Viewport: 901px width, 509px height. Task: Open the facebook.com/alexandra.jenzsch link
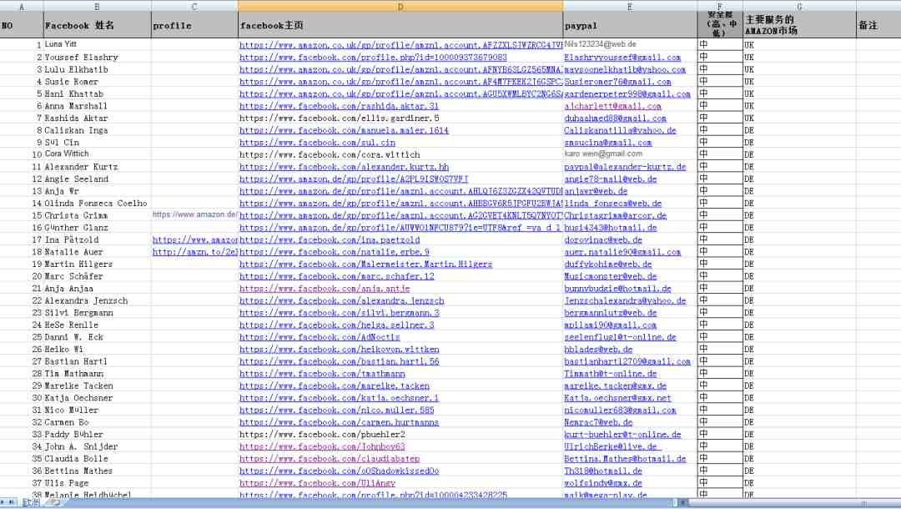[x=342, y=301]
